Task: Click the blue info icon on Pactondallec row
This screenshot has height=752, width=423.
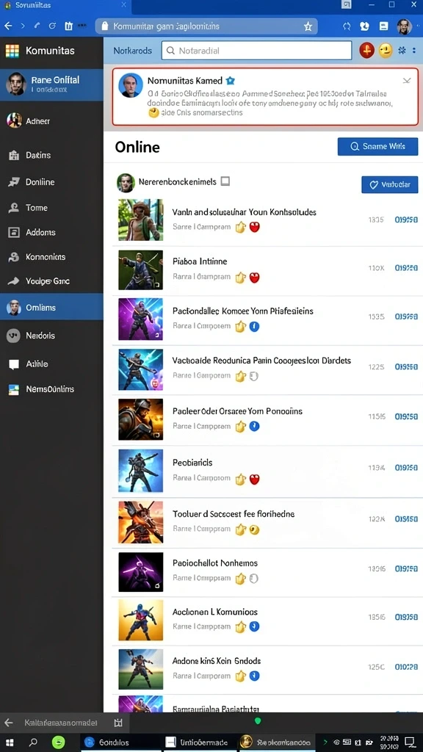Action: (x=255, y=327)
